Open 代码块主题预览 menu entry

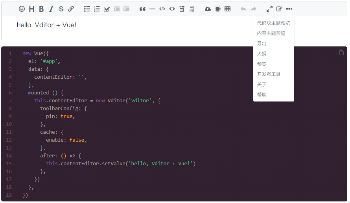pos(273,23)
